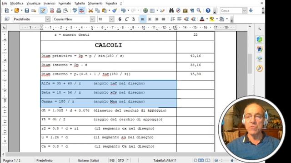Cut selection with scissors icon
The width and height of the screenshot is (291, 163).
(x=90, y=10)
